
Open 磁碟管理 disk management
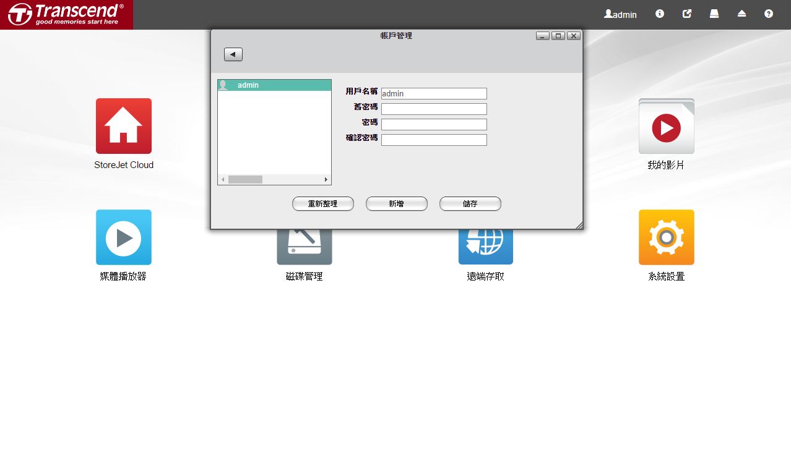pyautogui.click(x=305, y=247)
